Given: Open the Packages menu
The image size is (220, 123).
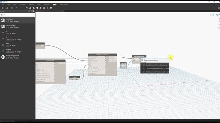Looking at the screenshot, I should (x=23, y=4).
